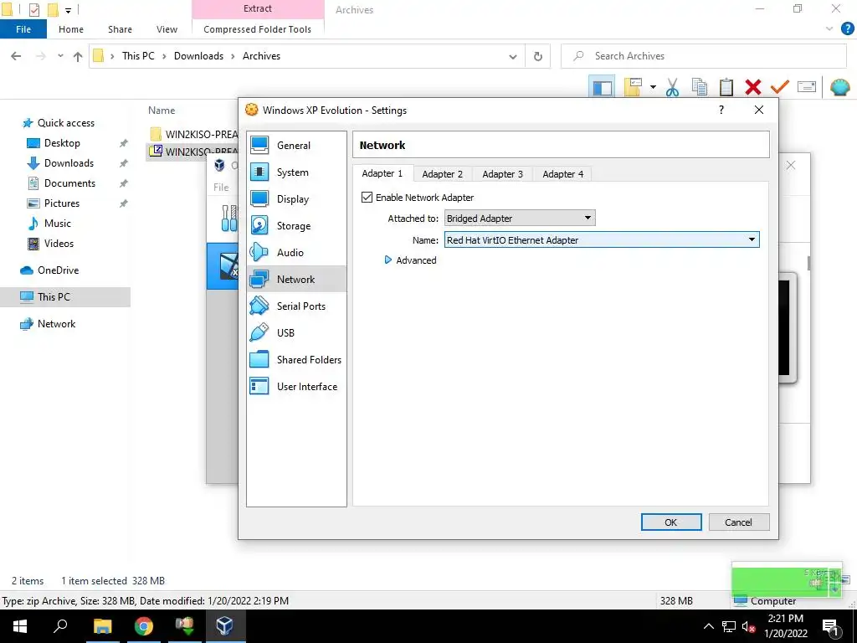This screenshot has height=643, width=857.
Task: Toggle the preview pane layout icon
Action: pyautogui.click(x=603, y=87)
